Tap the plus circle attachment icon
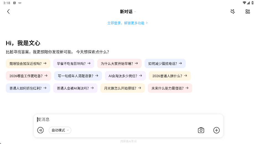Image resolution: width=257 pixels, height=144 pixels. click(x=217, y=130)
